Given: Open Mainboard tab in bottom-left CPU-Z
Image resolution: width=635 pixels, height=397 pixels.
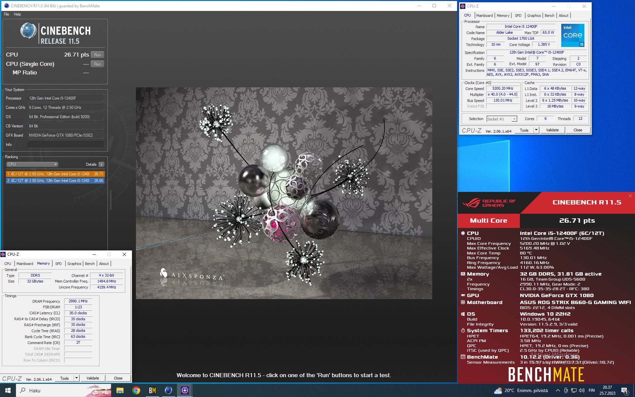Looking at the screenshot, I should point(25,264).
